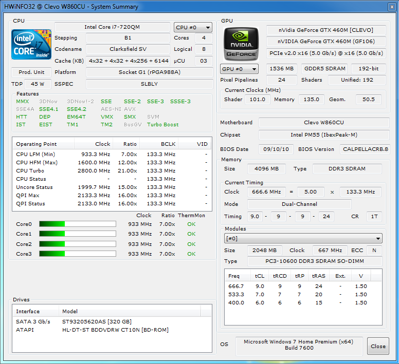Click the PC3-10600 DDR3 SDRAM SO-DIMM field
Screen dimensions: 399x364
pyautogui.click(x=315, y=261)
